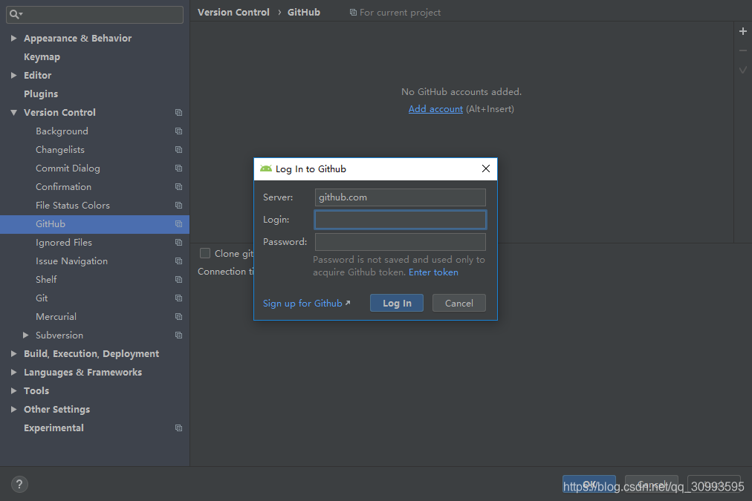Focus the Password input field
The width and height of the screenshot is (752, 501).
click(x=401, y=242)
